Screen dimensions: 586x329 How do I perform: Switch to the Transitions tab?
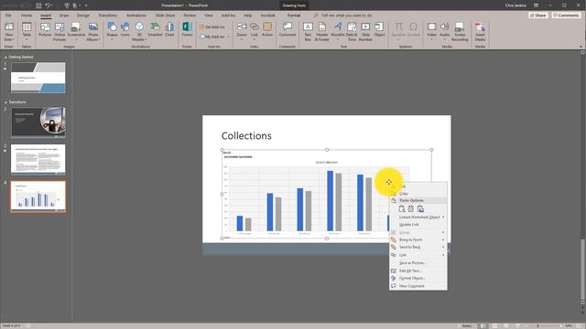tap(108, 16)
